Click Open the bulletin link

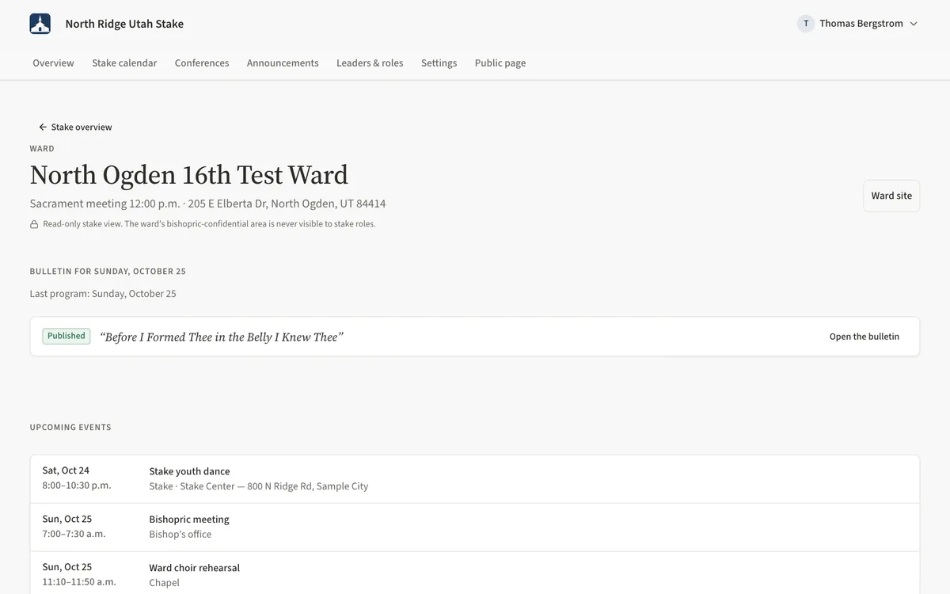pos(864,337)
